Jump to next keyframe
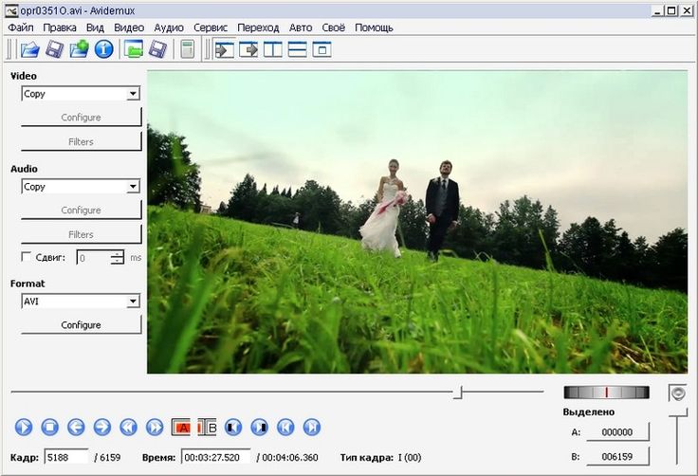 point(155,427)
